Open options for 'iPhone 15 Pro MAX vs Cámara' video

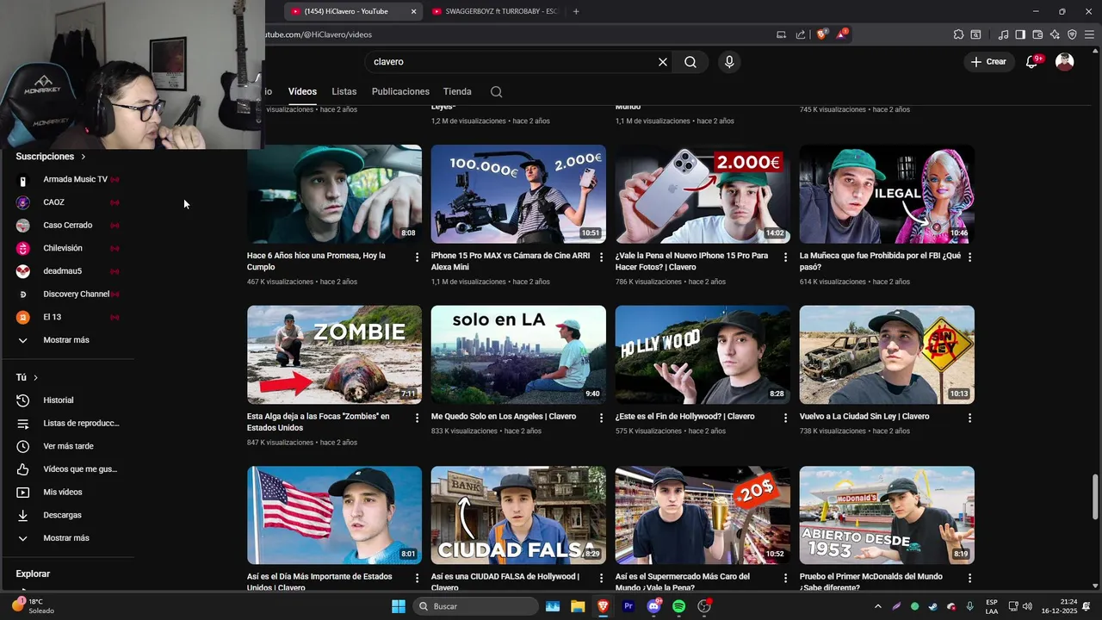[601, 257]
